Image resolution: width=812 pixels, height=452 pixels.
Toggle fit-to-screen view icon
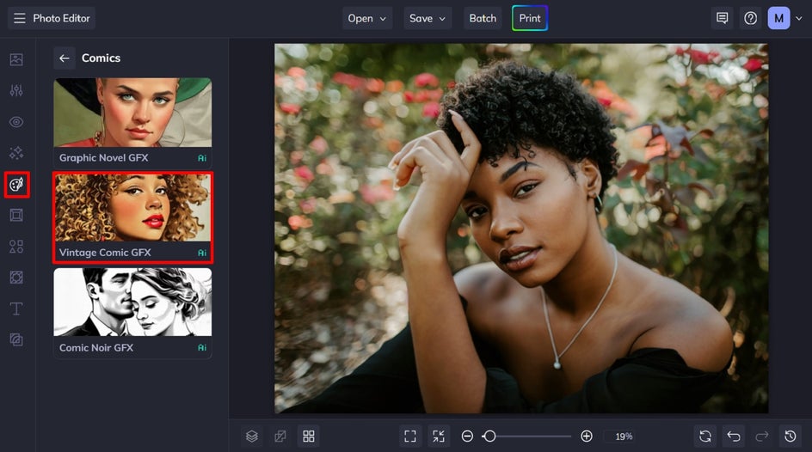(x=410, y=436)
